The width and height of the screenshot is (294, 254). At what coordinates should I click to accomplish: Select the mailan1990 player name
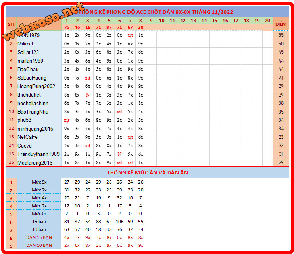(x=30, y=61)
